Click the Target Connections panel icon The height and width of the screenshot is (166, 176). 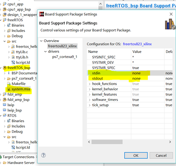1,157
